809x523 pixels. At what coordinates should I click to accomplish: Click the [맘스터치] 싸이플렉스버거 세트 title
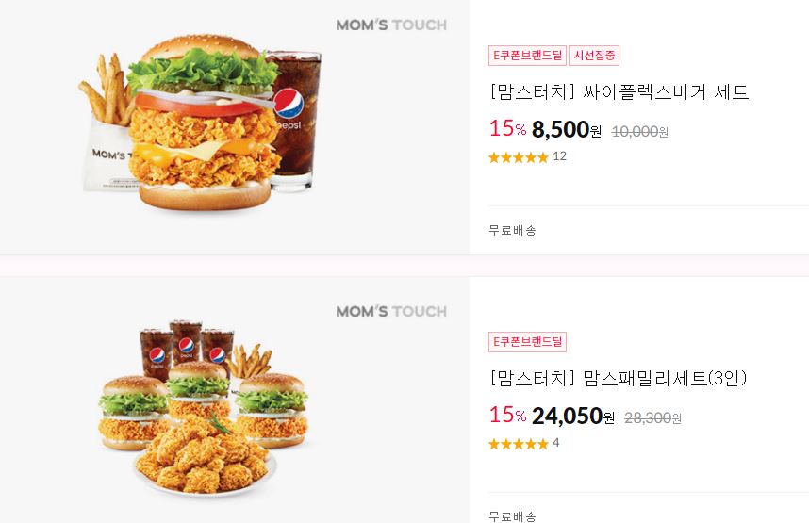pyautogui.click(x=619, y=91)
